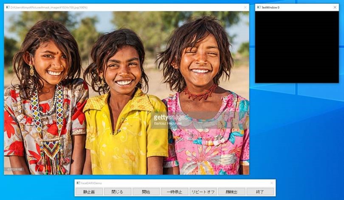
Task: Start playback with the 開始 button
Action: [146, 191]
